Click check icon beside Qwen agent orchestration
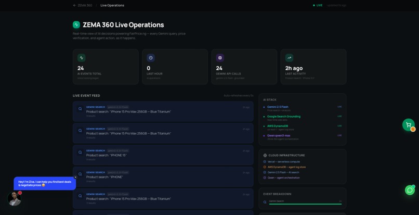Image resolution: width=419 pixels, height=215 pixels. tap(265, 178)
